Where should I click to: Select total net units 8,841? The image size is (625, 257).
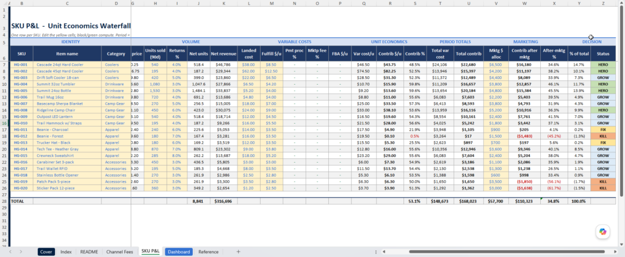(198, 202)
